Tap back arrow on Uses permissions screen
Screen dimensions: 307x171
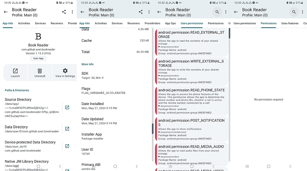point(159,12)
